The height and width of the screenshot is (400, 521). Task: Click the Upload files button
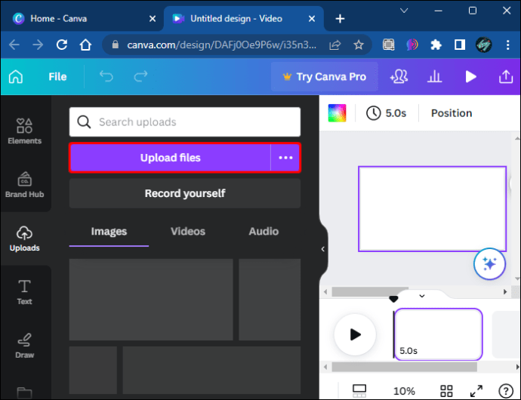(170, 158)
